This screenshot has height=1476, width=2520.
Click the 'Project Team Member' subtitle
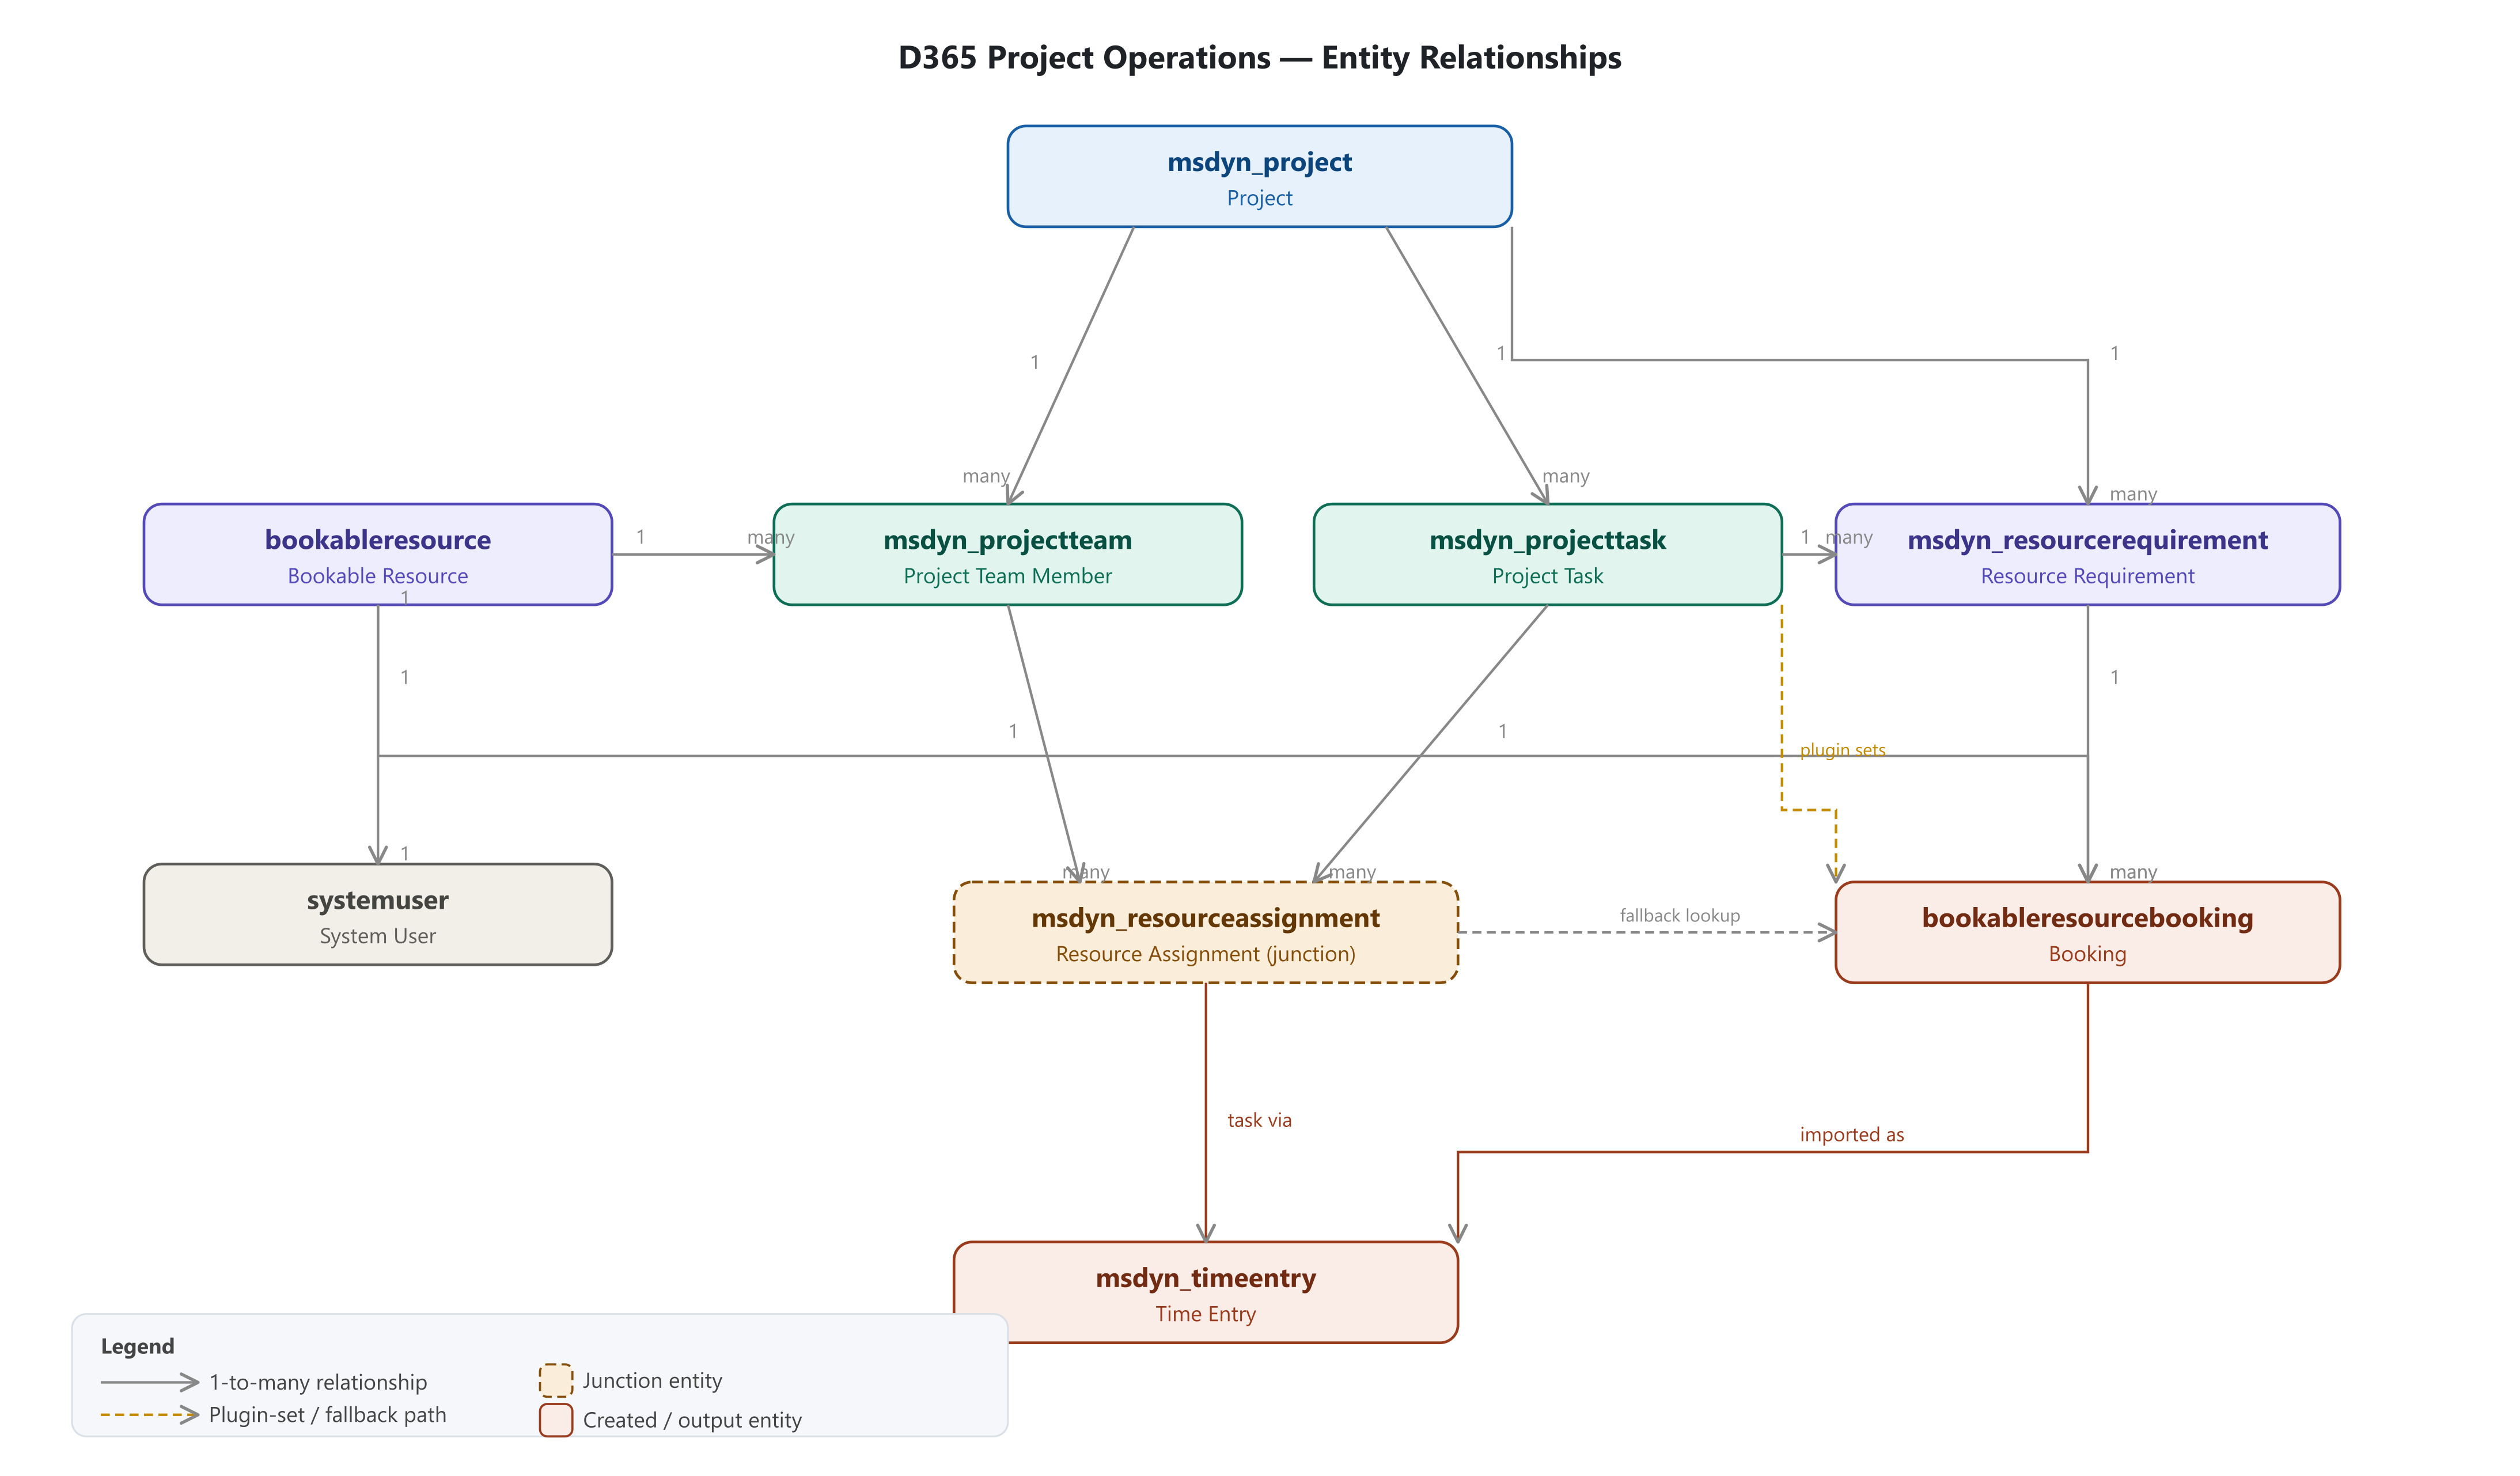pos(1007,576)
